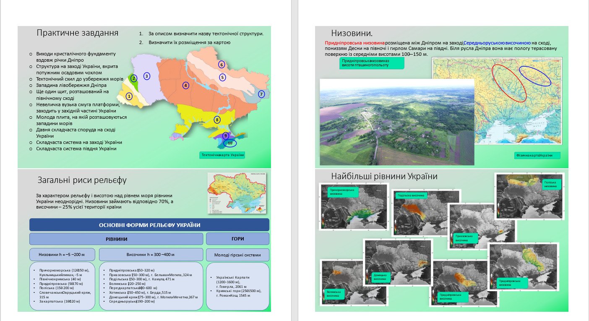The image size is (589, 321).
Task: Click the 'Поліська низовина' green label
Action: click(552, 185)
